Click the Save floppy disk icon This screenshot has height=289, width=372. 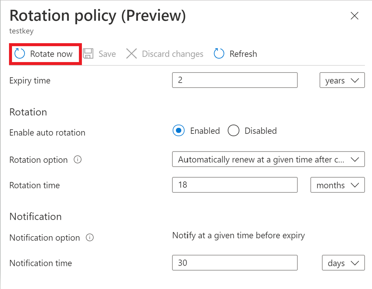(88, 54)
